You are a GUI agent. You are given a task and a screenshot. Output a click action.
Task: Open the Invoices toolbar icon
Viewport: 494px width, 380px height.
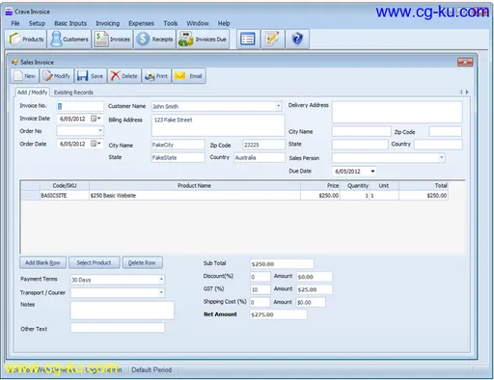112,40
